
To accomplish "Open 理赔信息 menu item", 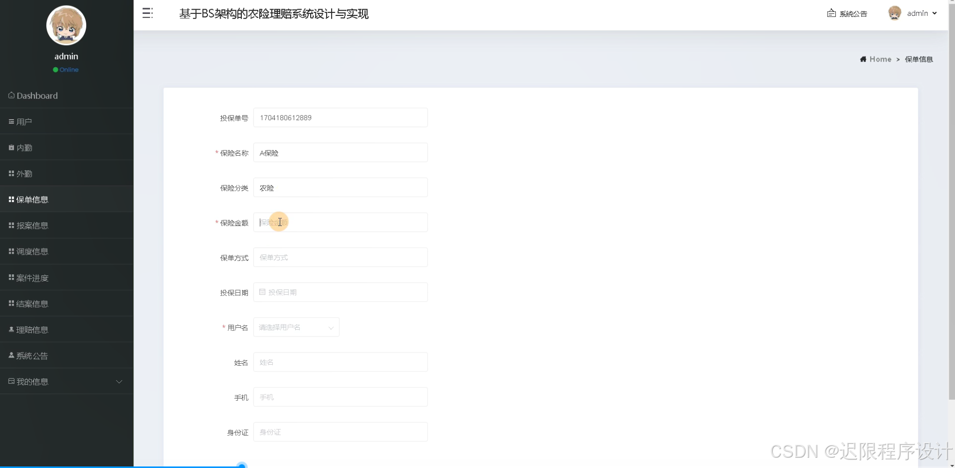I will [67, 329].
